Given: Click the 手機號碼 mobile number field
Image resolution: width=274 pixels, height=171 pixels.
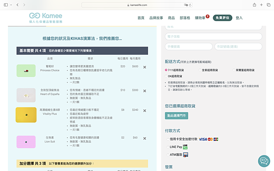Looking at the screenshot, I should click(x=189, y=47).
